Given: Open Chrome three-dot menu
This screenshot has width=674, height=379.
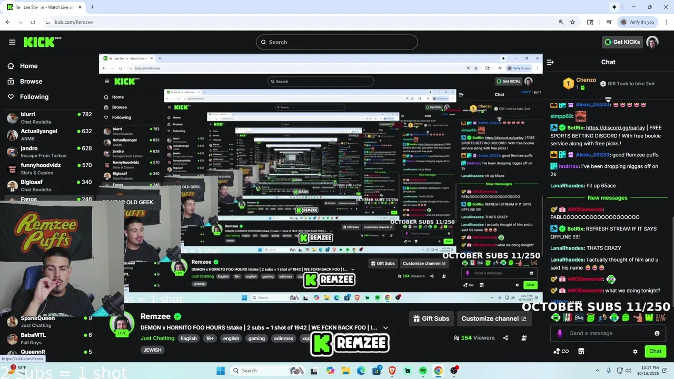Looking at the screenshot, I should click(666, 22).
